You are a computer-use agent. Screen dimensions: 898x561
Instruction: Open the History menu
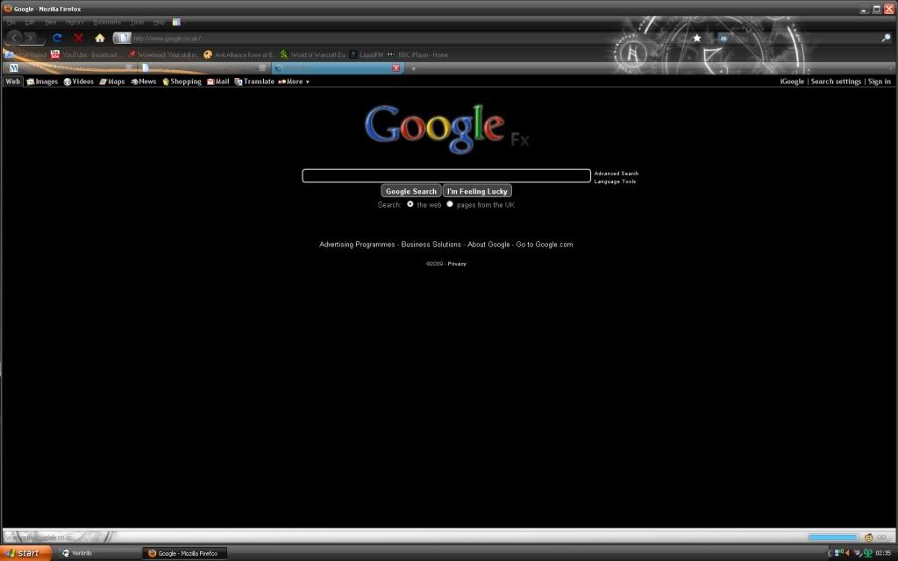[x=75, y=22]
